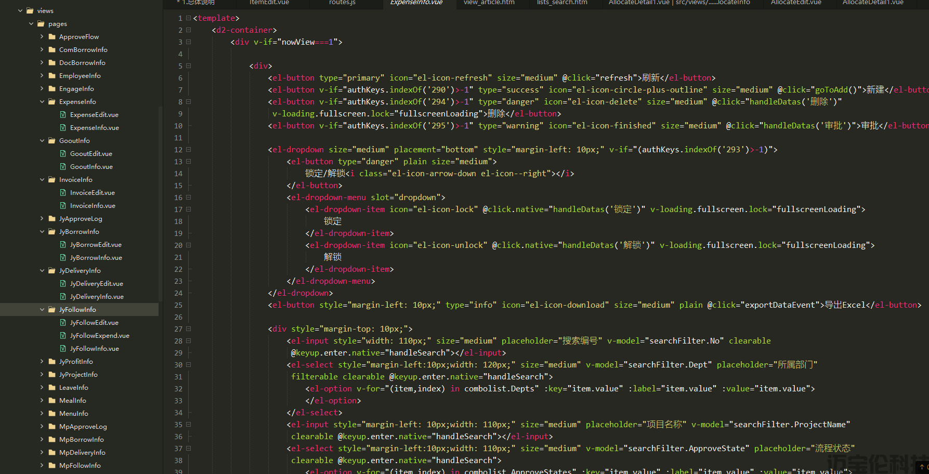The image size is (929, 474).
Task: Open GooutInfo.vue file
Action: pos(91,167)
